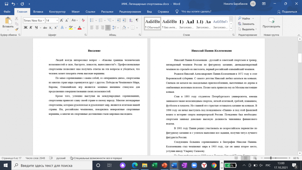Screen dimensions: 302x170
Task: Expand the styles gallery
Action: click(231, 28)
